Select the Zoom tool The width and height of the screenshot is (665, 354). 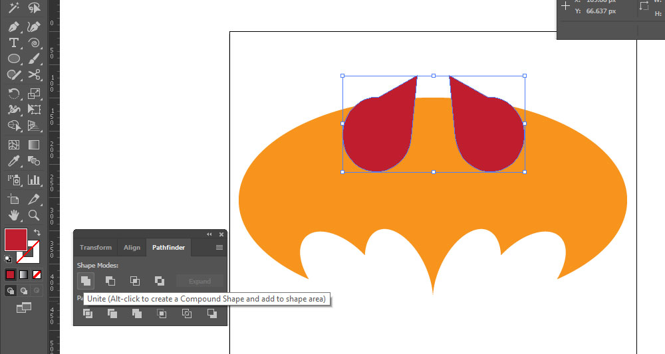coord(34,215)
